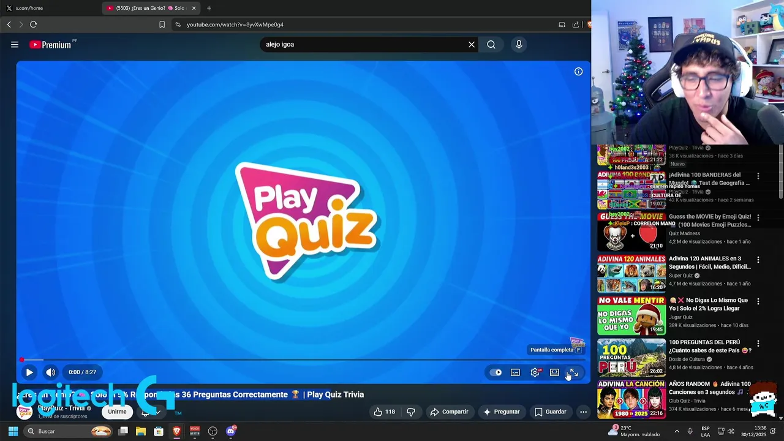Reload the current page
Image resolution: width=784 pixels, height=441 pixels.
33,24
